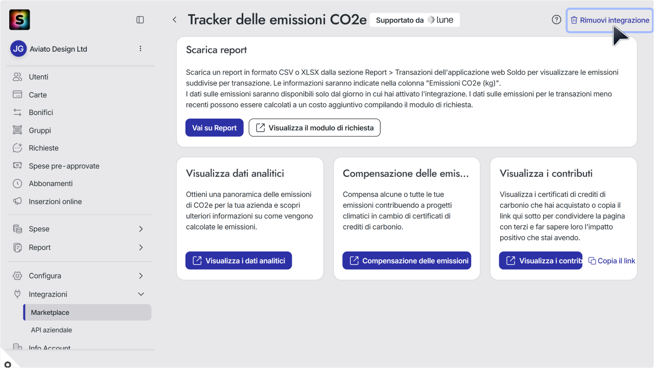Click the Utenti people icon
The width and height of the screenshot is (654, 368).
[17, 77]
